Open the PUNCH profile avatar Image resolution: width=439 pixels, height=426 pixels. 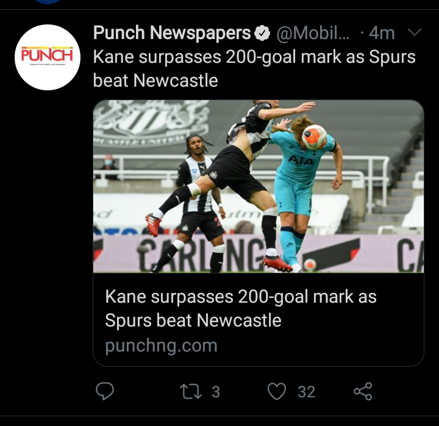[x=48, y=57]
